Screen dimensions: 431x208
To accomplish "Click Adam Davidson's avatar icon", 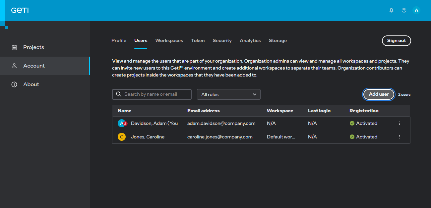I will click(122, 123).
